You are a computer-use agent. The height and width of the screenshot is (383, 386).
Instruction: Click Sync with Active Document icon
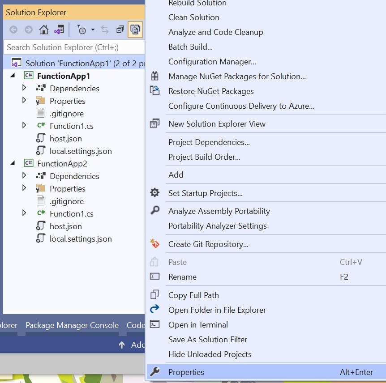pyautogui.click(x=103, y=30)
